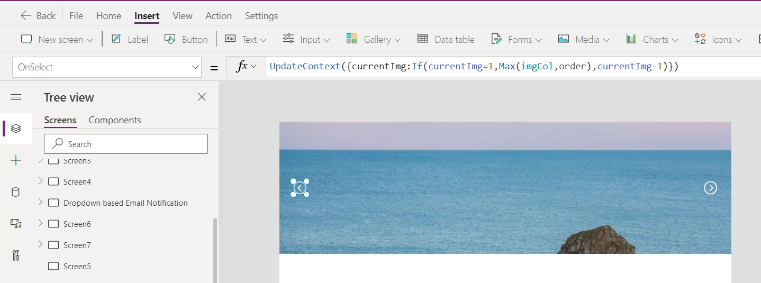Insert a Data table
Image resolution: width=761 pixels, height=283 pixels.
point(446,39)
